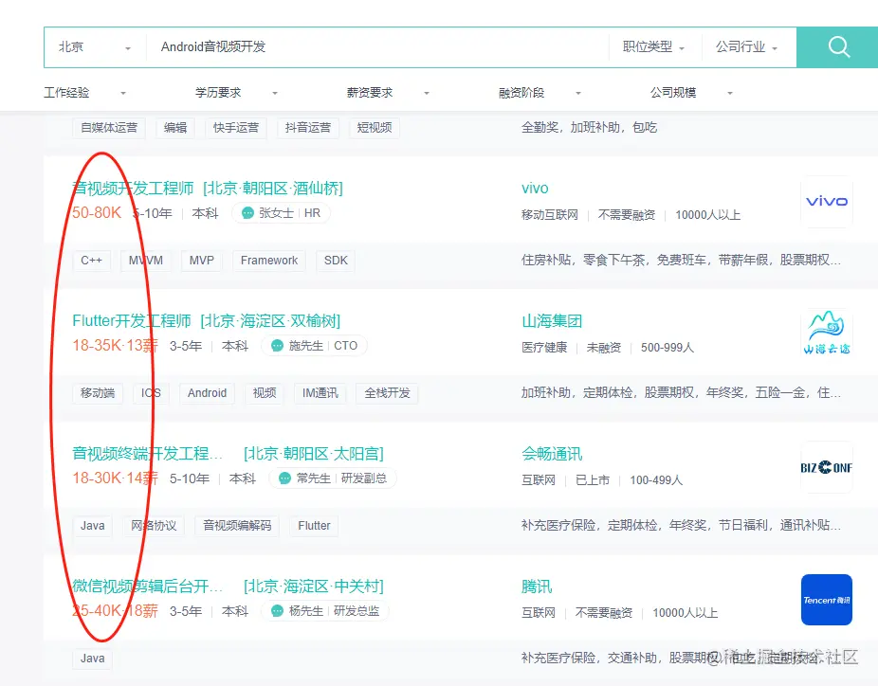
Task: Click vivo benefits text 住房补贴，零食下午茶
Action: (681, 261)
